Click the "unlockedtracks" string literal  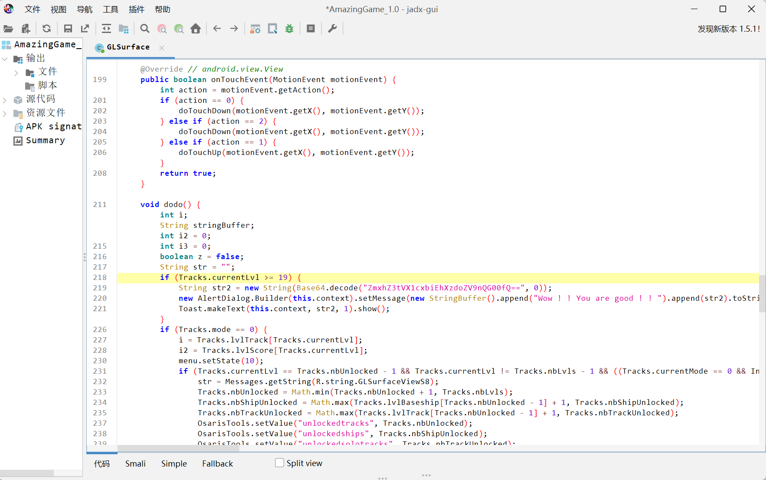[x=336, y=423]
